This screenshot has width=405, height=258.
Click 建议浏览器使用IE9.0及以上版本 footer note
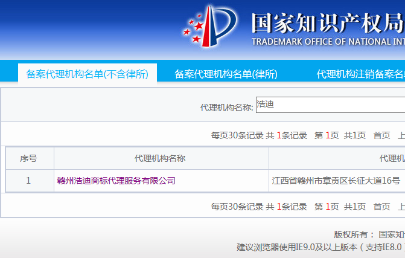(297, 247)
